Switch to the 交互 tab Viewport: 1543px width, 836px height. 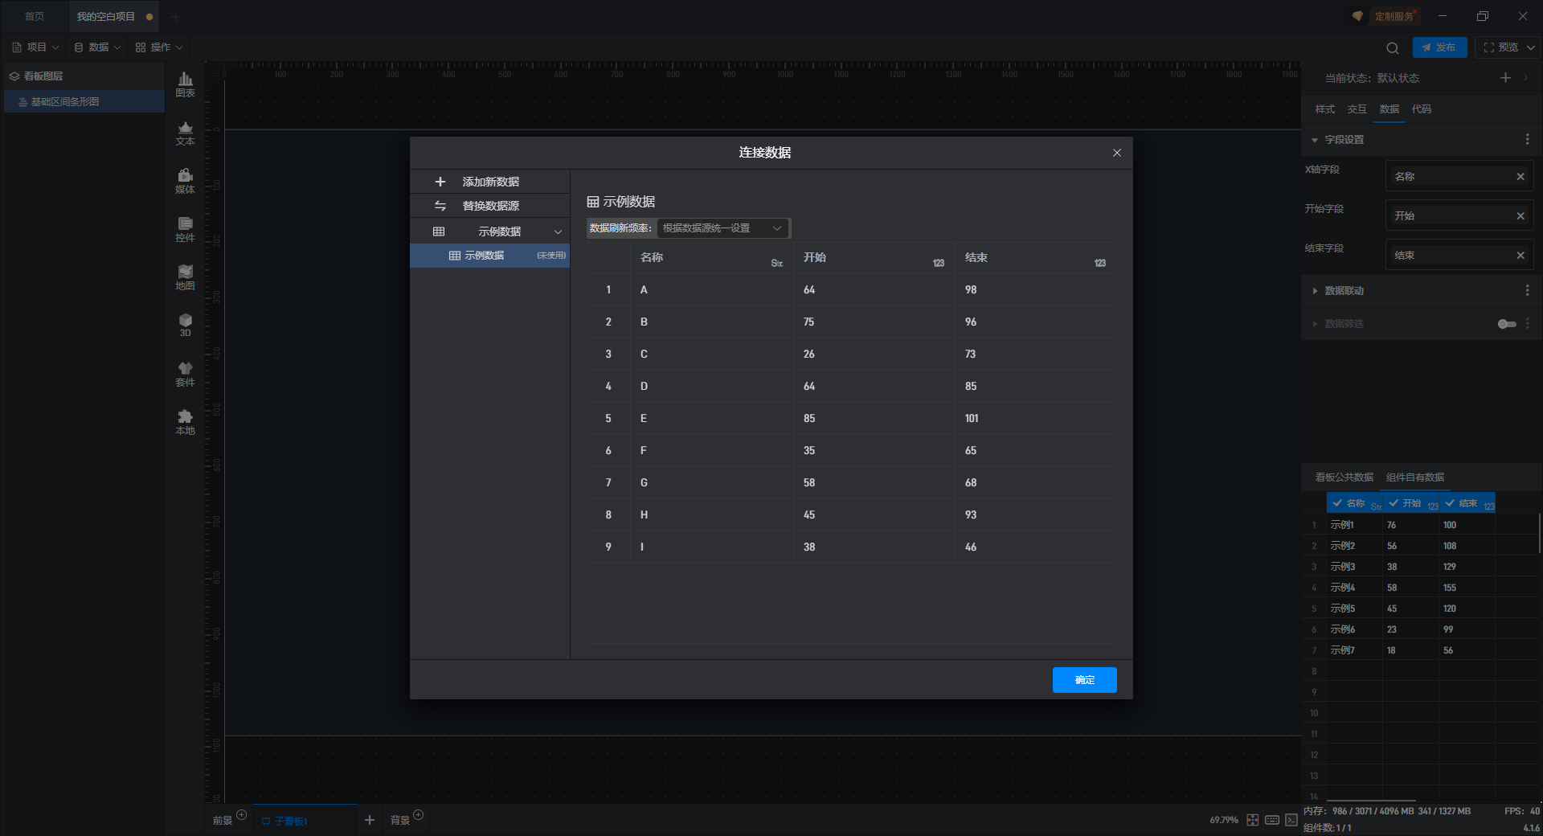1357,109
